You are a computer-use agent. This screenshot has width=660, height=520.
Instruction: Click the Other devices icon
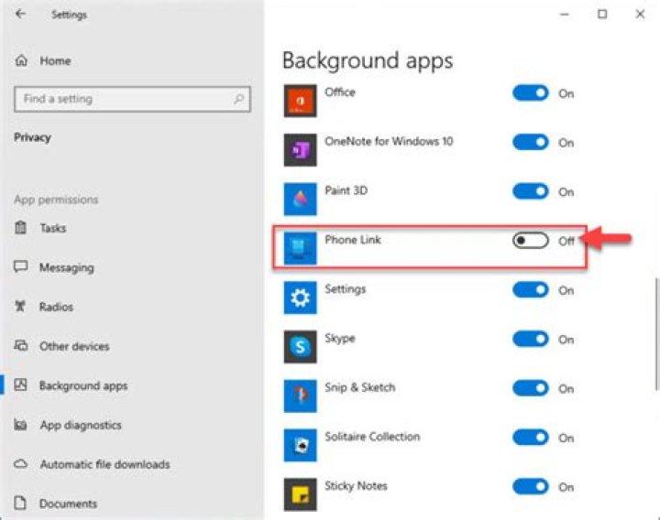pos(20,345)
